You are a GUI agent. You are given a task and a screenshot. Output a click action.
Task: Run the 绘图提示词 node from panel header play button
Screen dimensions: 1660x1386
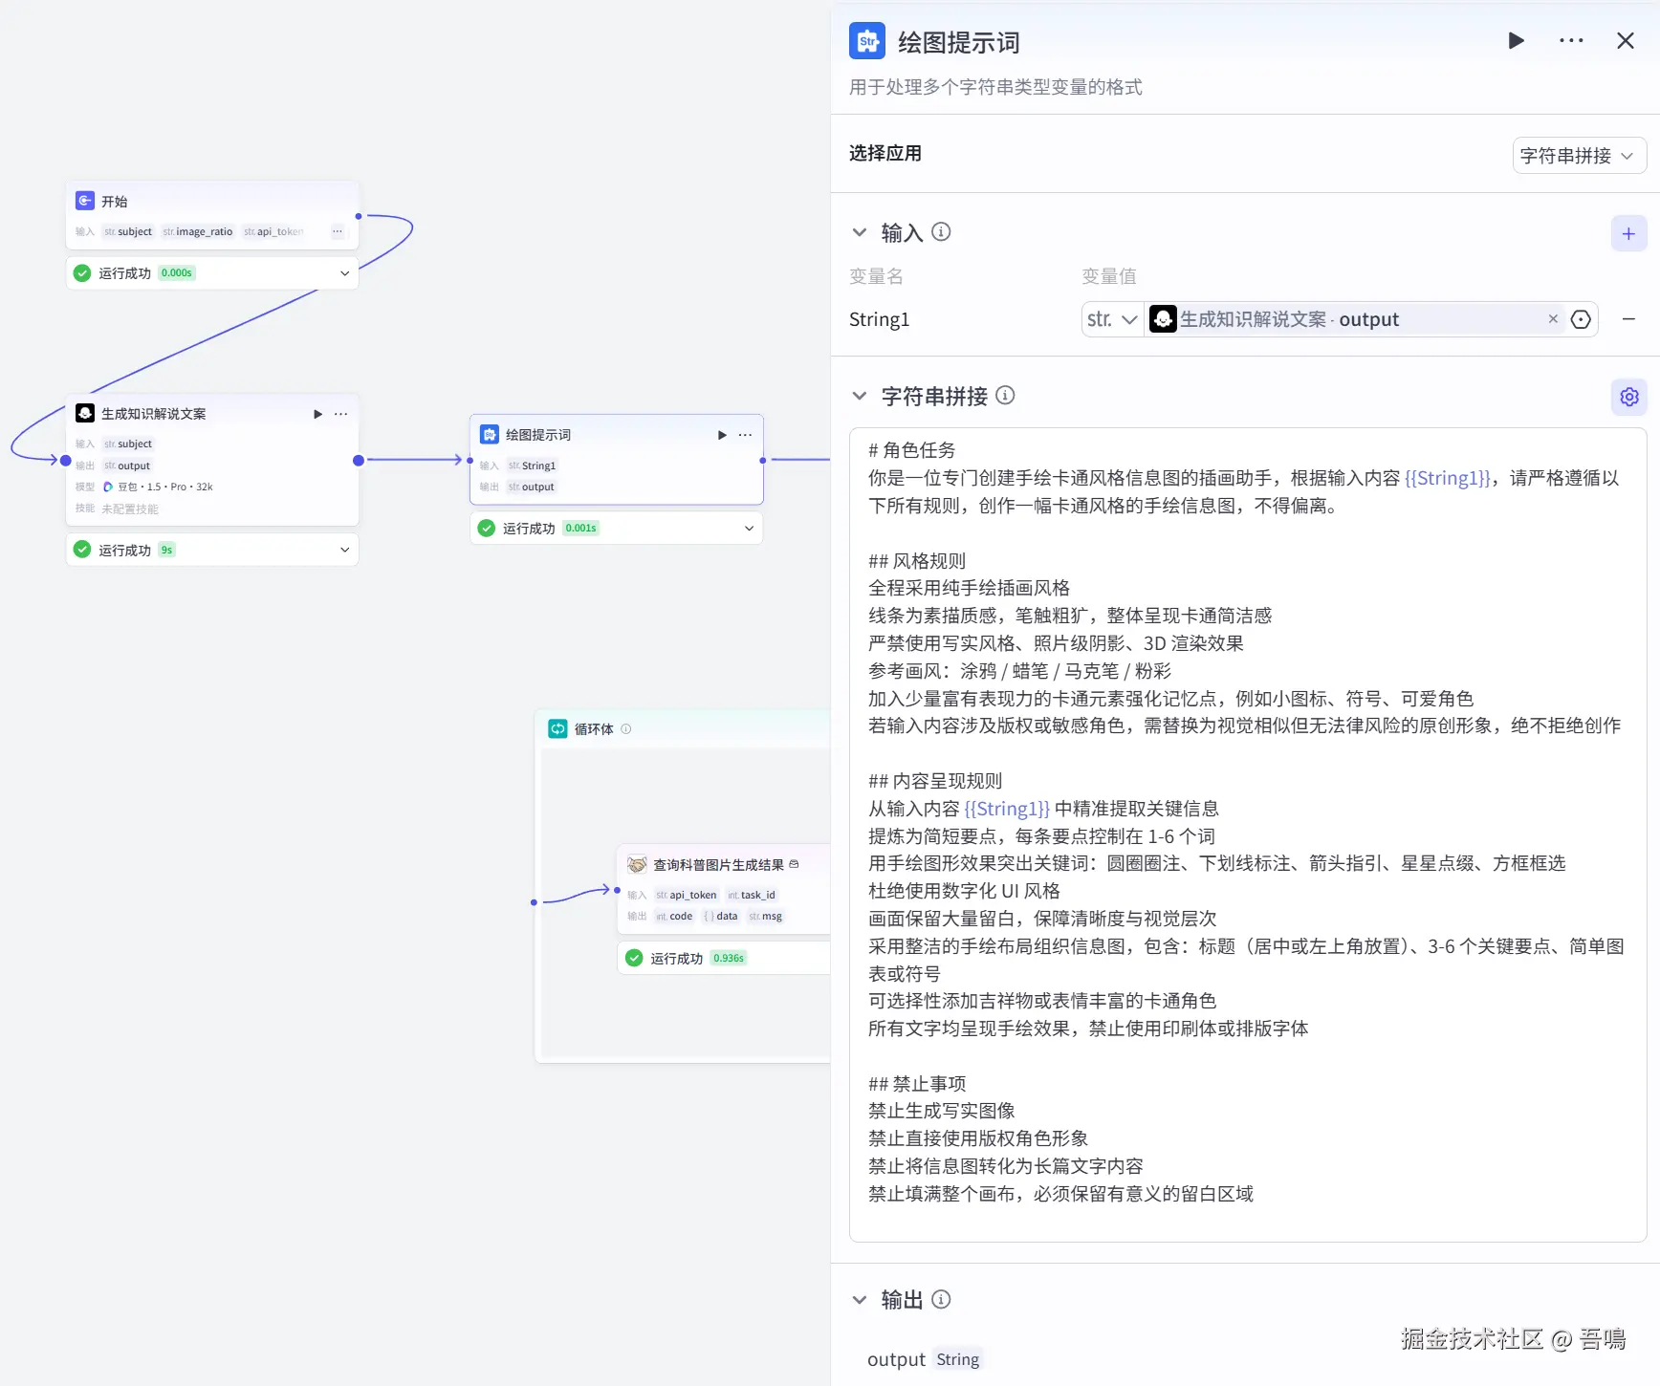click(x=1516, y=41)
